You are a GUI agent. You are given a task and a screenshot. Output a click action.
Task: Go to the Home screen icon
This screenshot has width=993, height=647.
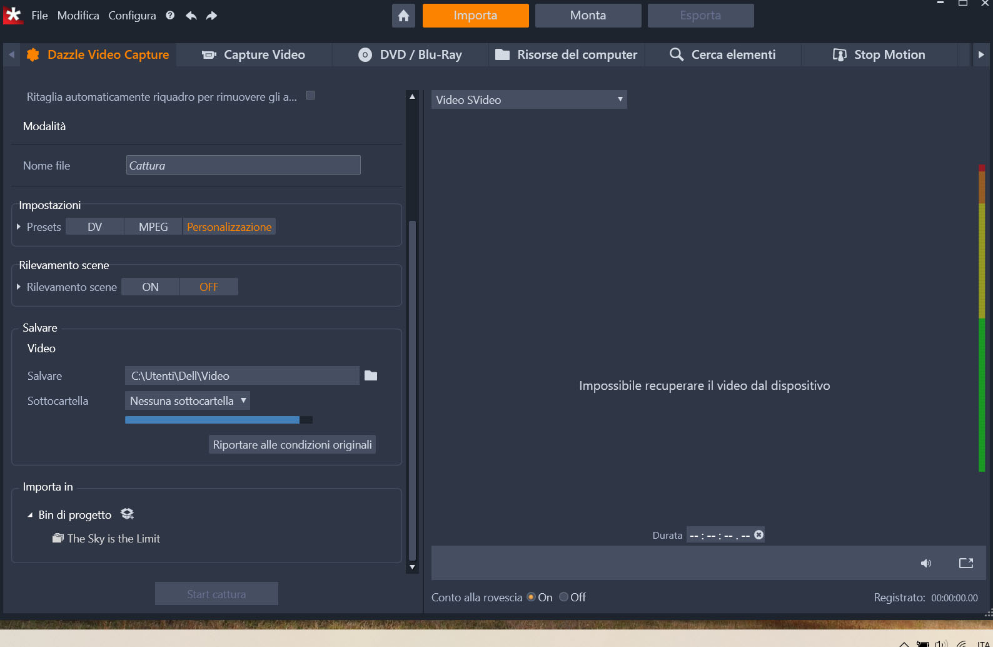tap(403, 16)
